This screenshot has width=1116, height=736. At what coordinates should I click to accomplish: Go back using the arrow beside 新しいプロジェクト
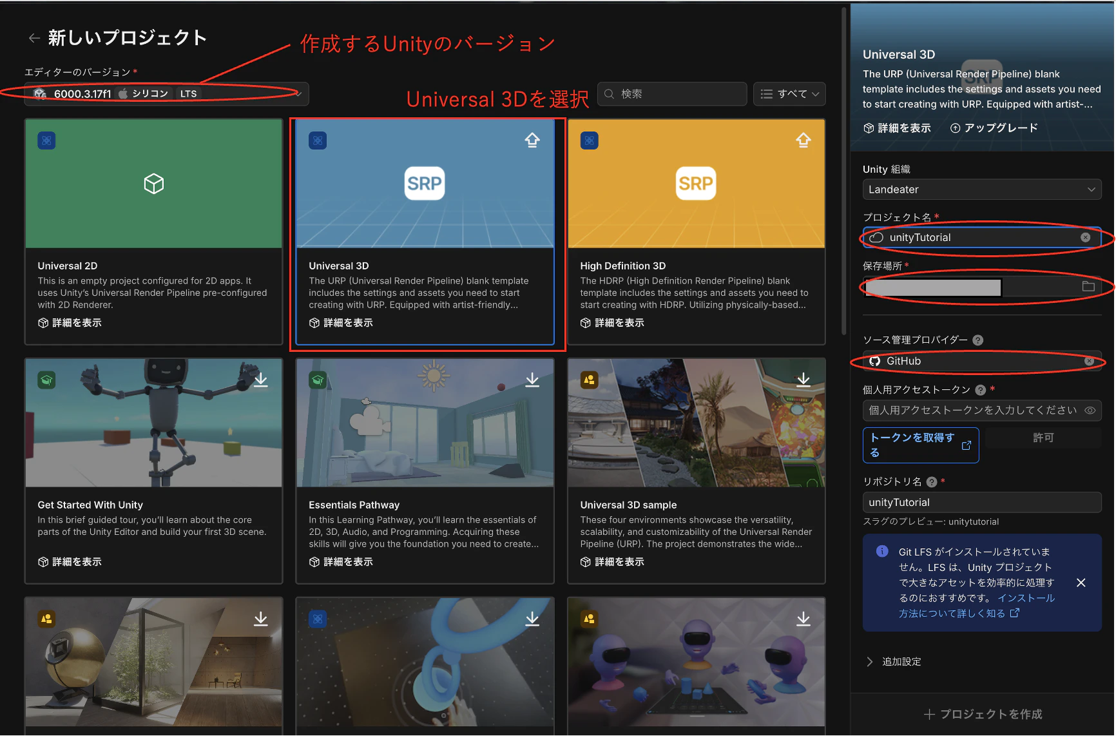(34, 38)
